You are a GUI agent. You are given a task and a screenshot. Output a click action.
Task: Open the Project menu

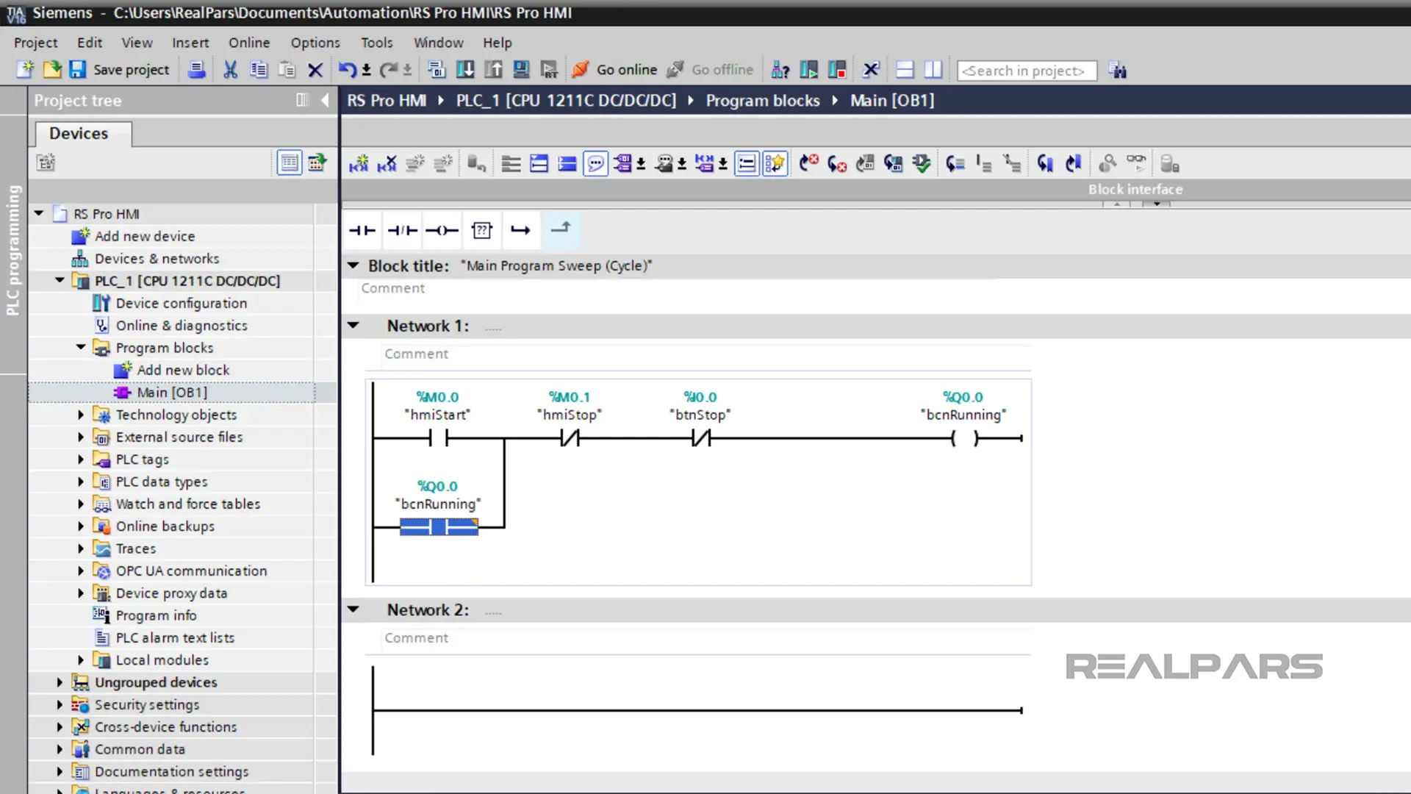click(x=36, y=43)
